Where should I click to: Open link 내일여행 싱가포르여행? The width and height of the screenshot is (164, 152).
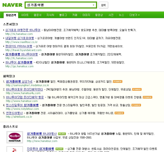[x=20, y=38]
